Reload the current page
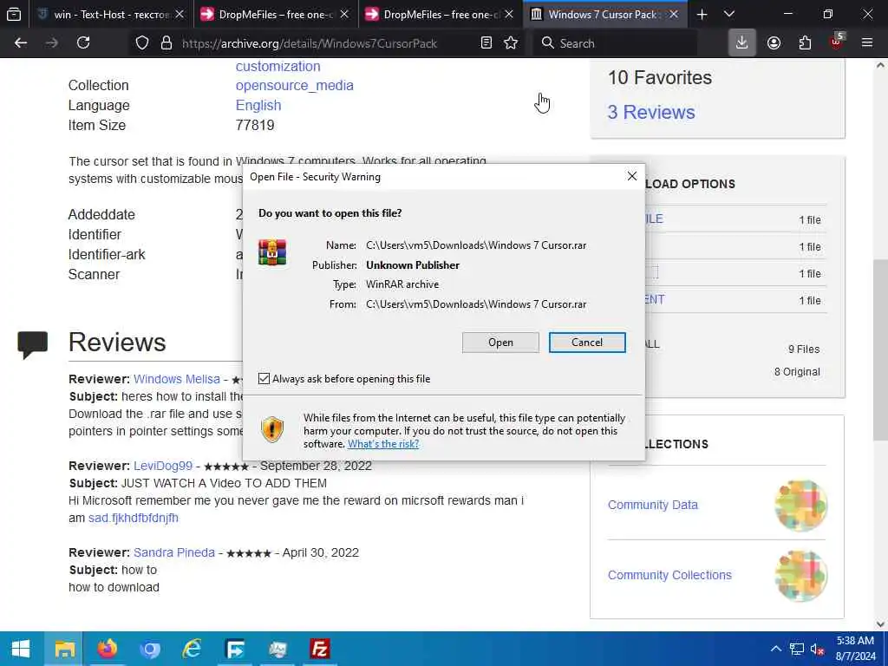Screen dimensions: 888x666 click(83, 42)
